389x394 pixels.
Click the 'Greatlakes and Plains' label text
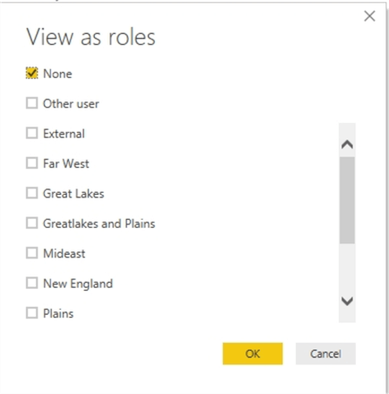pos(99,223)
